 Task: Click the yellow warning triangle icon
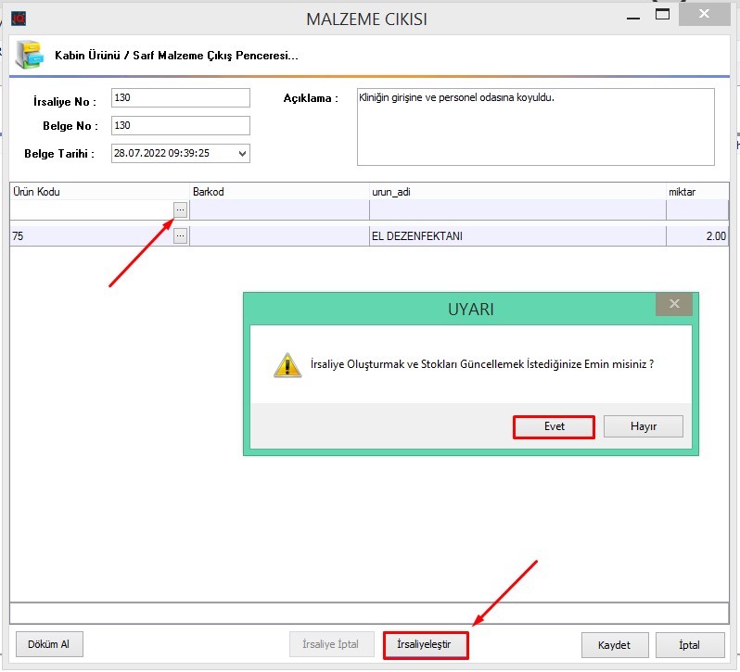click(287, 364)
